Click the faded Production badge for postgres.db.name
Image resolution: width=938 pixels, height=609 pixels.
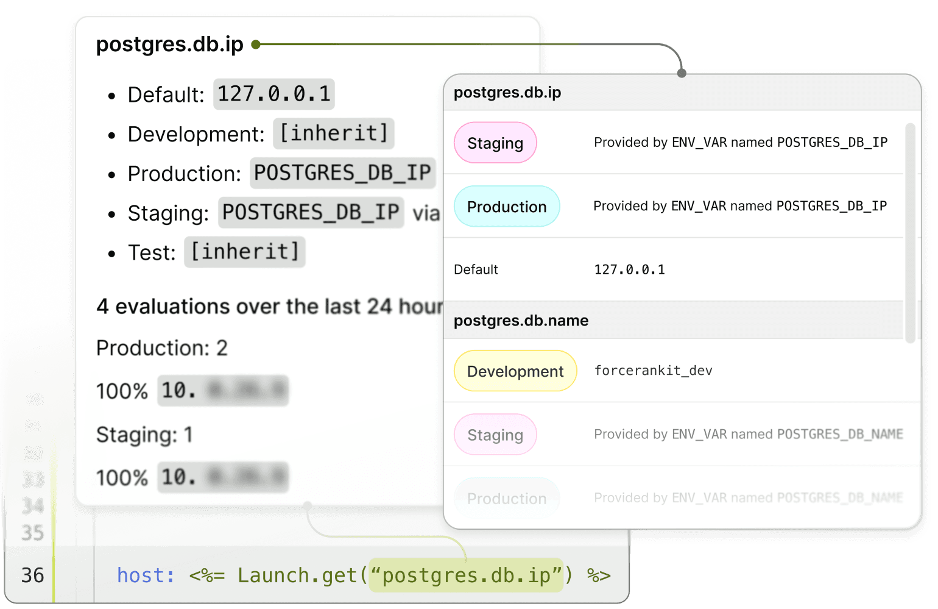507,499
